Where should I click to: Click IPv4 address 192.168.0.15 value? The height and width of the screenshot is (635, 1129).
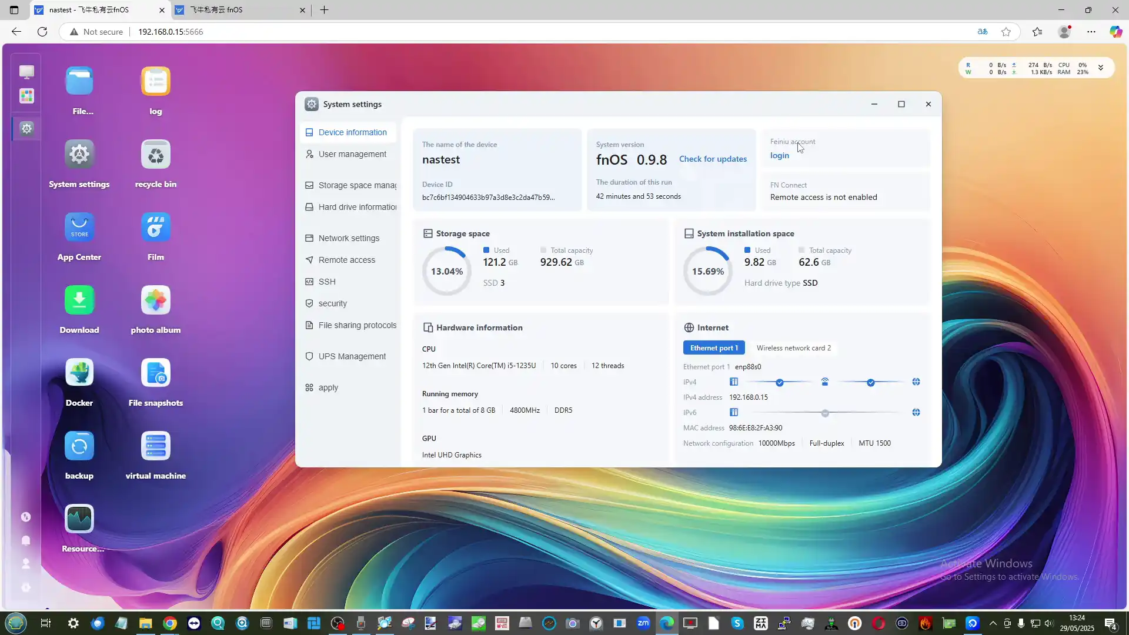tap(749, 397)
